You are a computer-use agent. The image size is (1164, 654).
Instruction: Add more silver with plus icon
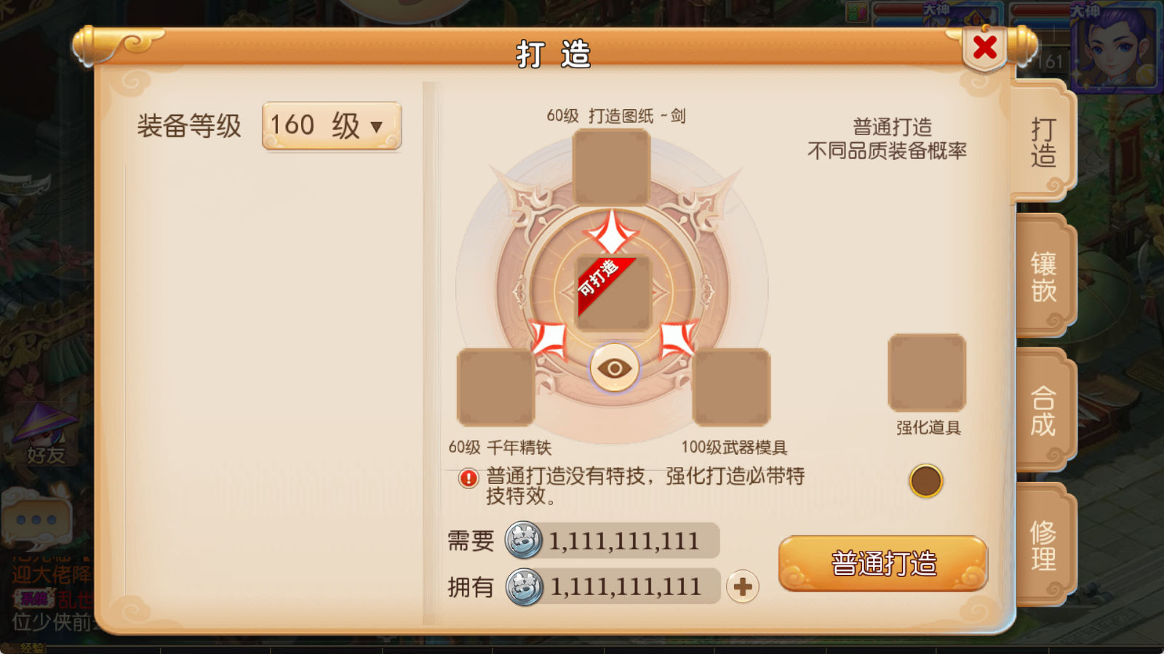point(743,586)
